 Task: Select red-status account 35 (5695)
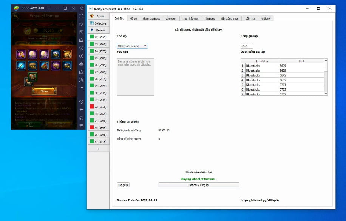pyautogui.click(x=98, y=128)
